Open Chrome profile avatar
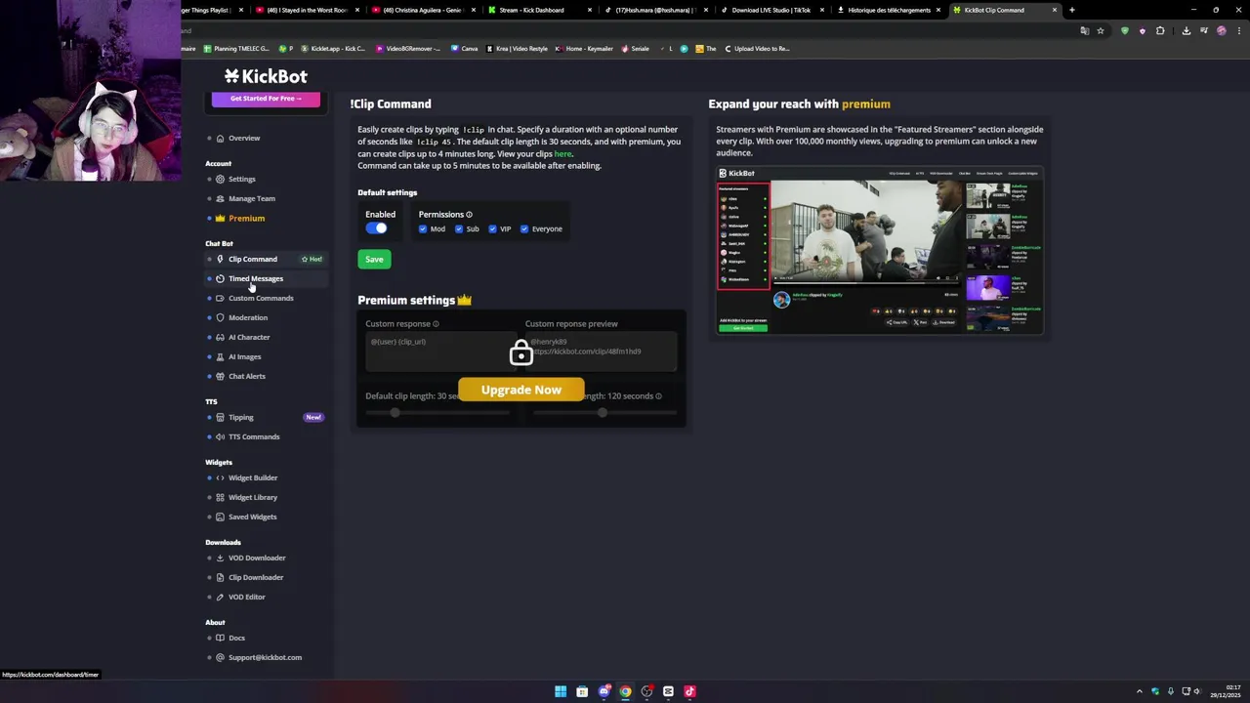 (x=1221, y=30)
